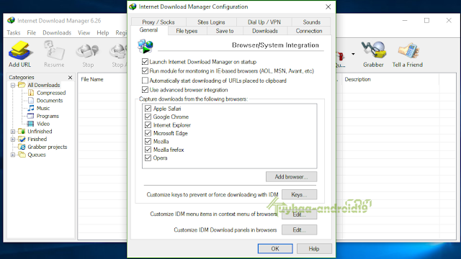Image resolution: width=461 pixels, height=259 pixels.
Task: Uncheck Apple Safari browser
Action: [x=148, y=109]
